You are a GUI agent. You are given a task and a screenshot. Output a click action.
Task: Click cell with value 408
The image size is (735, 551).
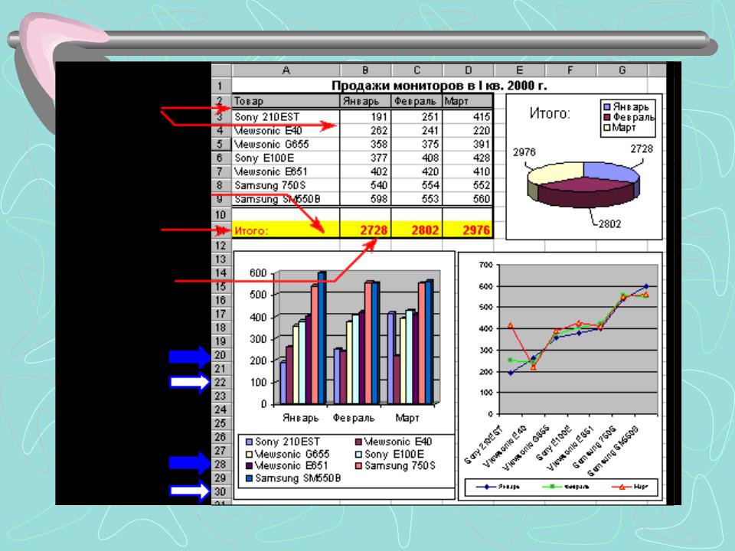416,158
